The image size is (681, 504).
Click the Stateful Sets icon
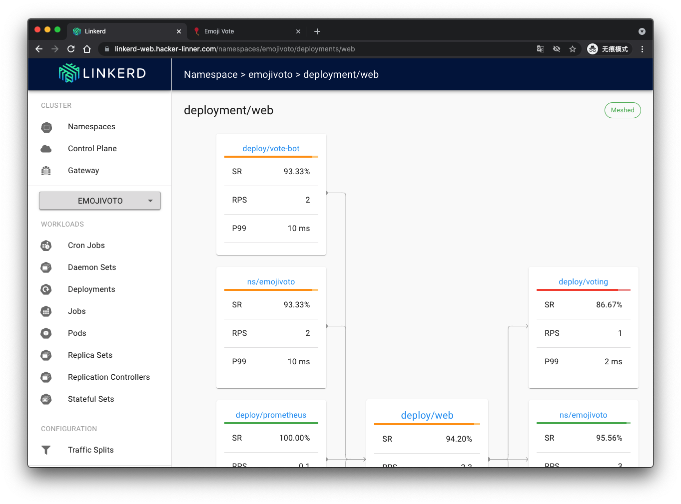46,399
